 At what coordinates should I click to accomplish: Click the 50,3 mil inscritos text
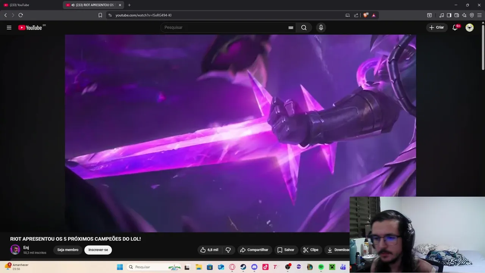coord(35,253)
